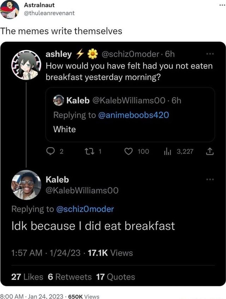Open the @thuleanrevenant handle
Image resolution: width=226 pixels, height=299 pixels.
point(49,13)
